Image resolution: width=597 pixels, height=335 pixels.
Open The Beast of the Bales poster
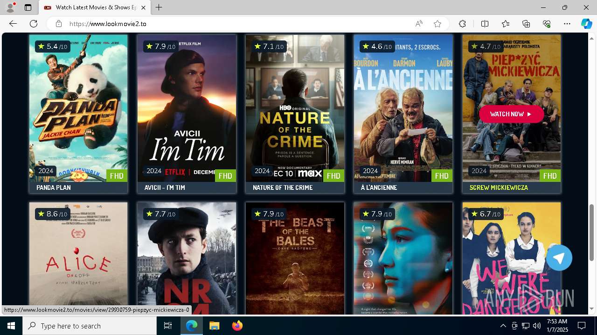tap(295, 258)
